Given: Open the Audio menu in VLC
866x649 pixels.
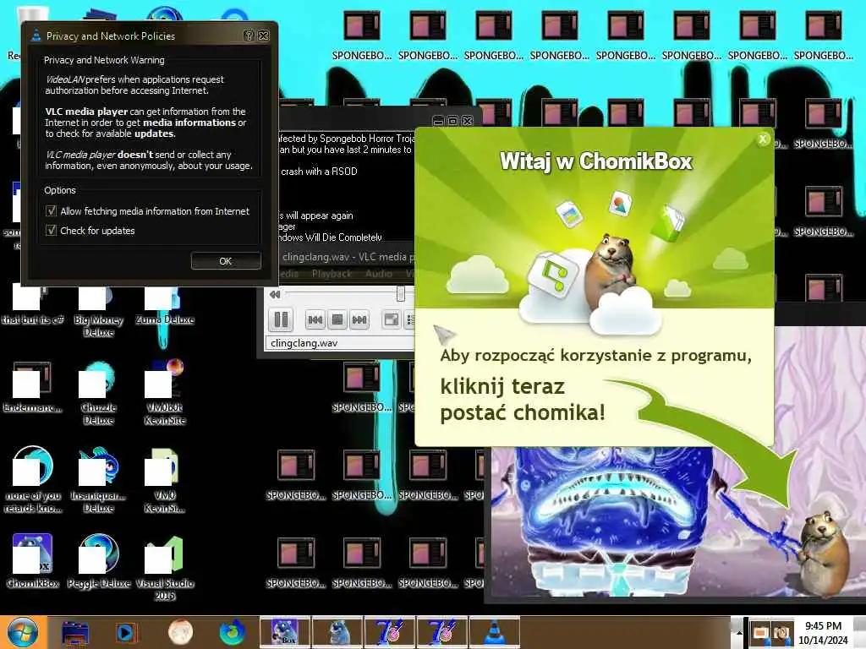Looking at the screenshot, I should click(x=379, y=274).
